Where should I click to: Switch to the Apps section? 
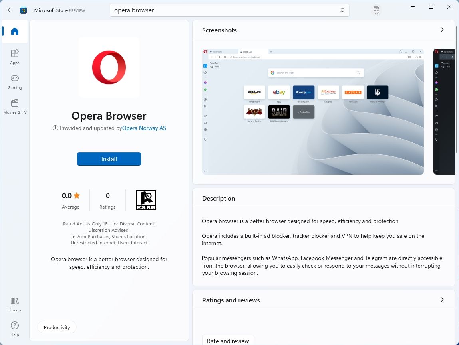pyautogui.click(x=15, y=57)
